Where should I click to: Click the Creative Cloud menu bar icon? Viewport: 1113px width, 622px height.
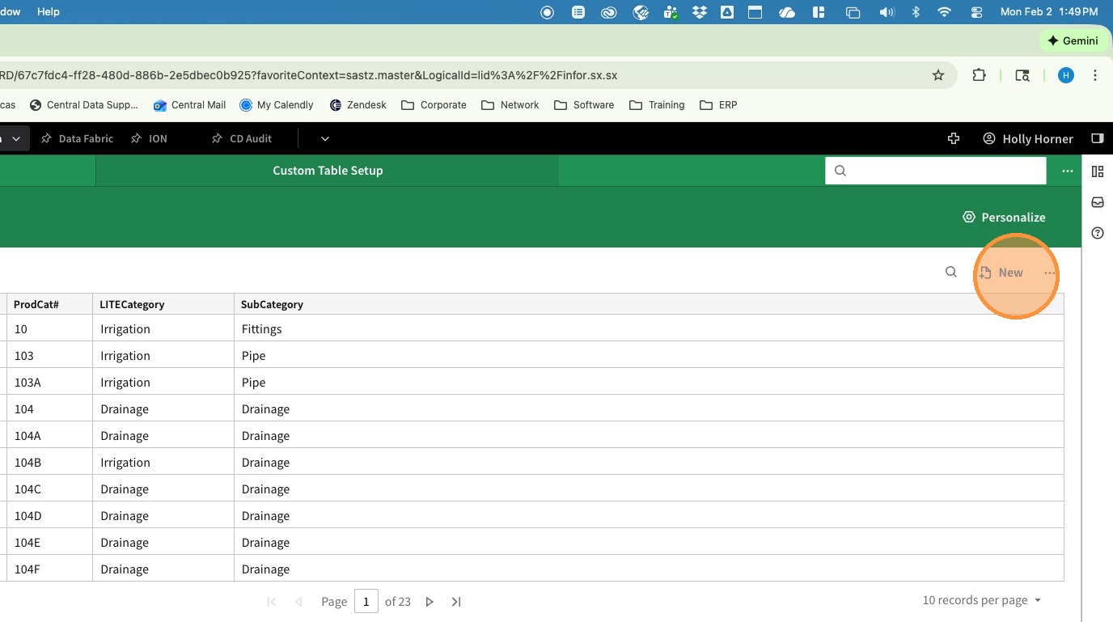click(x=608, y=12)
